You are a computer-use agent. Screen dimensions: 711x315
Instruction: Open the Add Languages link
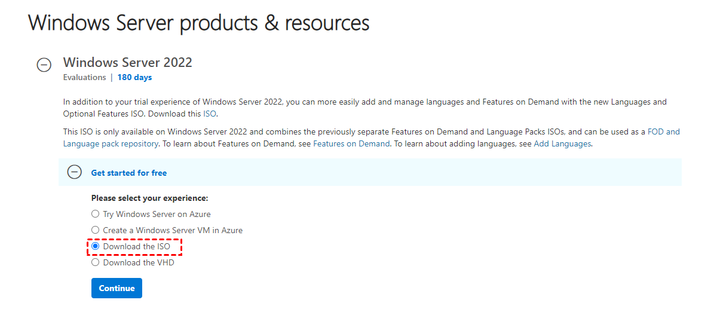pyautogui.click(x=562, y=144)
